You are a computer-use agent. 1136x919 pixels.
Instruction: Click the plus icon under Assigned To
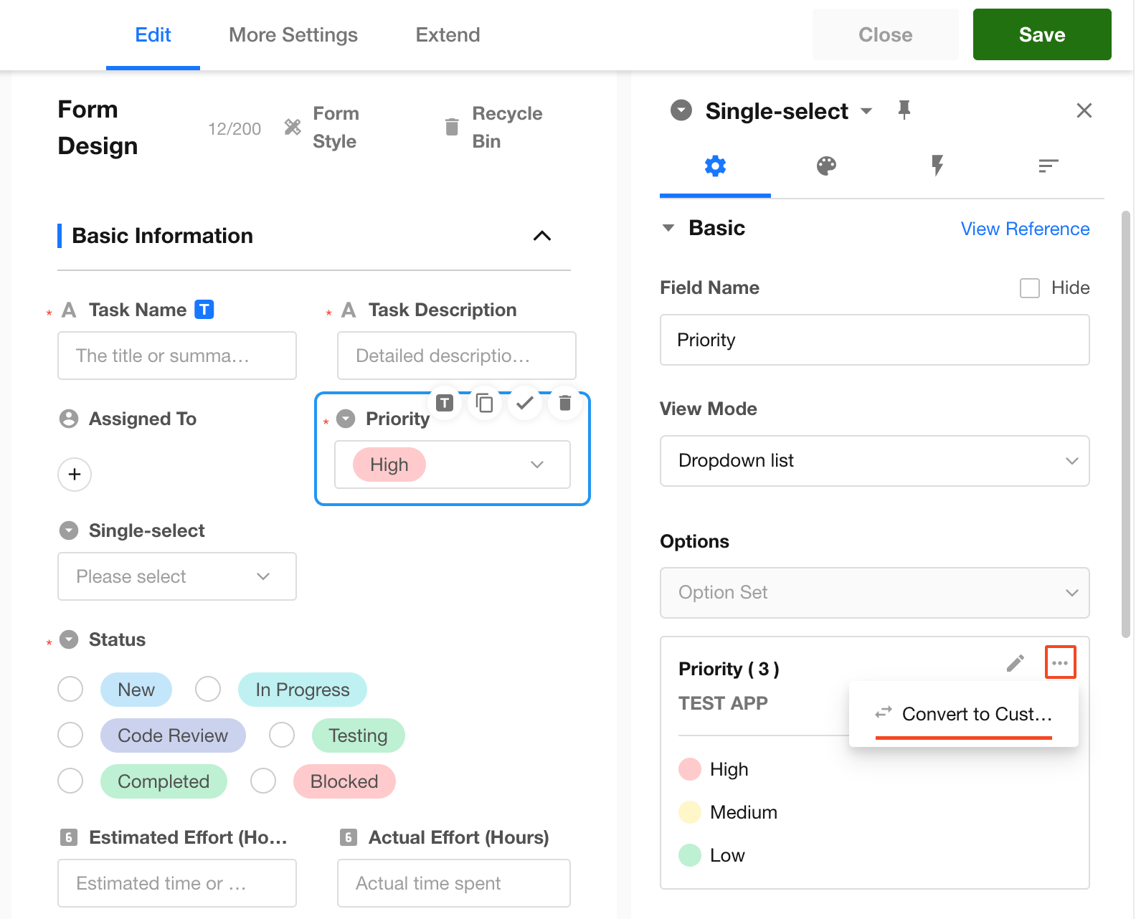pos(75,475)
